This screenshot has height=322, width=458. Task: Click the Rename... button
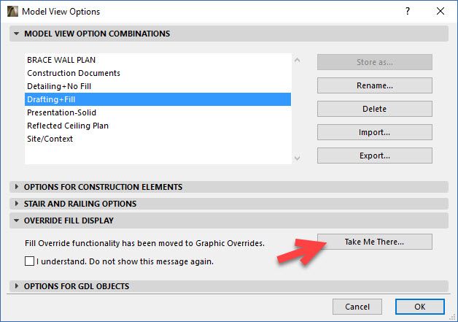tap(374, 85)
